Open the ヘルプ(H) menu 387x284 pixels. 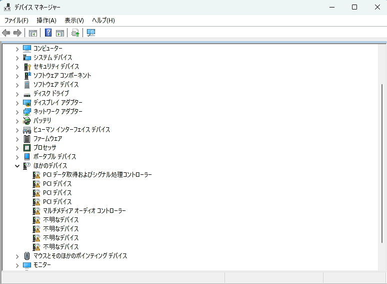[103, 20]
